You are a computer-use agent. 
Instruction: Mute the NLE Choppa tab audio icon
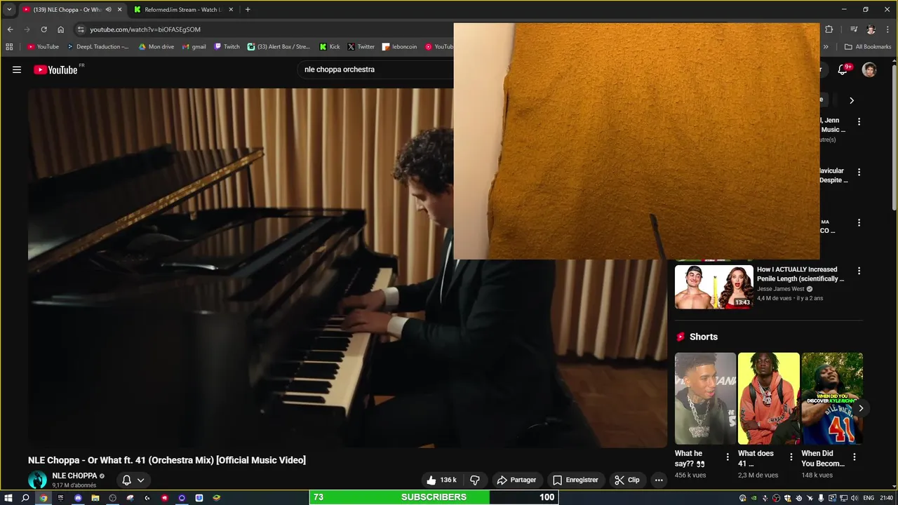coord(108,10)
